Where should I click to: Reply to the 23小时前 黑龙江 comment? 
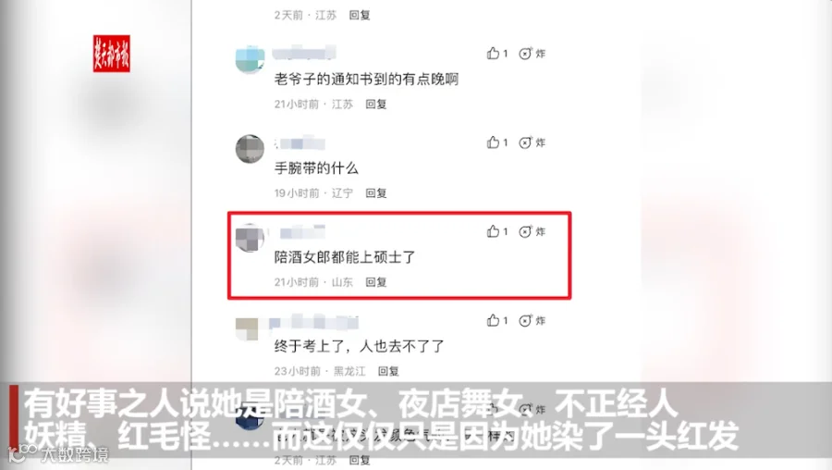point(388,371)
